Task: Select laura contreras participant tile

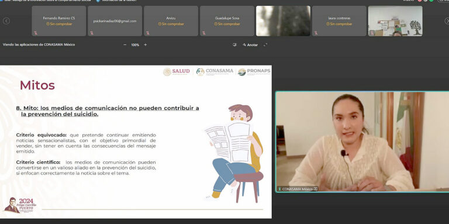Action: pyautogui.click(x=339, y=21)
